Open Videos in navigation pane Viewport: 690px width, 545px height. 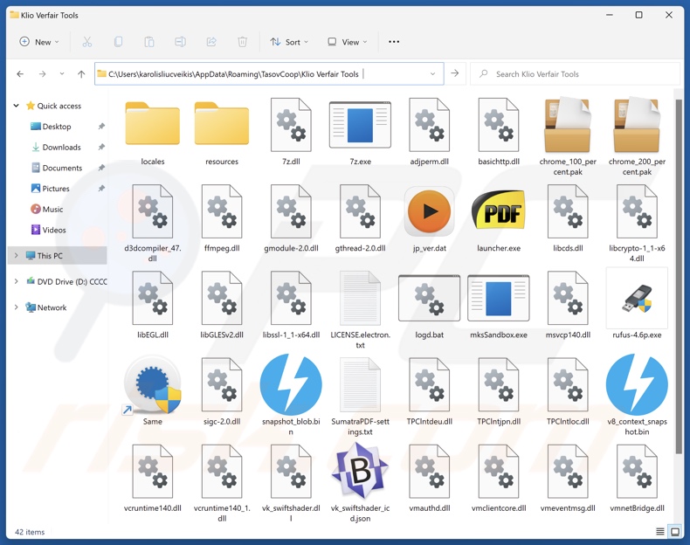[53, 230]
